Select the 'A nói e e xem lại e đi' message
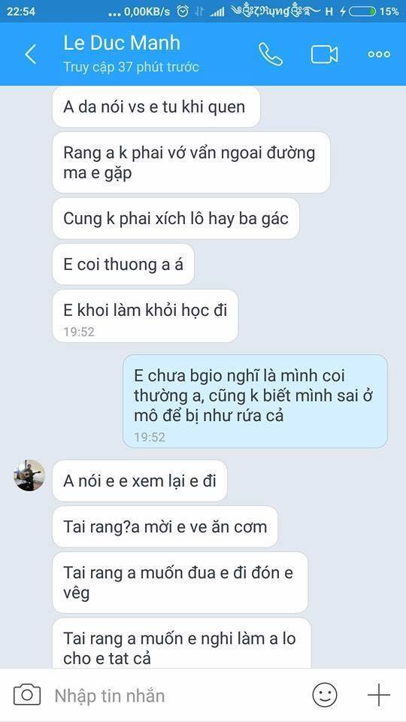The height and width of the screenshot is (722, 406). point(140,481)
